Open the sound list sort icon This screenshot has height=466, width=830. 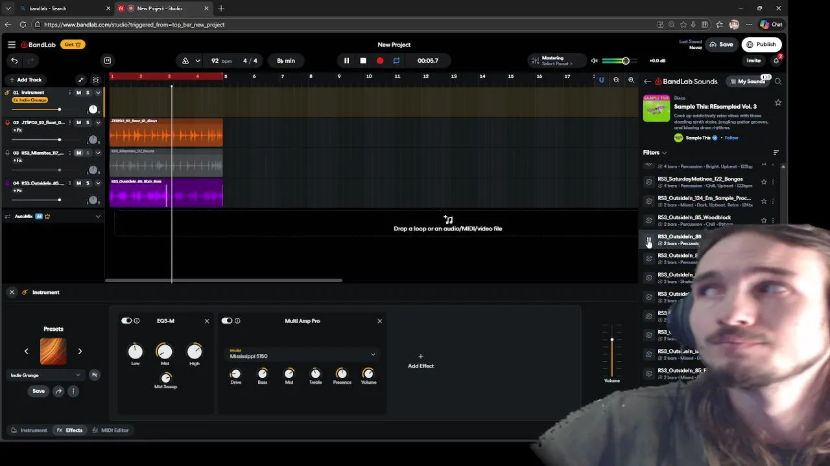[x=776, y=153]
